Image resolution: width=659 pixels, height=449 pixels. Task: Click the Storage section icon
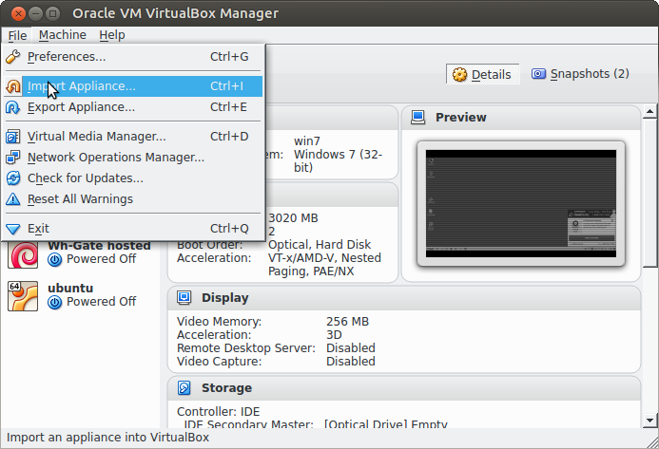tap(184, 387)
